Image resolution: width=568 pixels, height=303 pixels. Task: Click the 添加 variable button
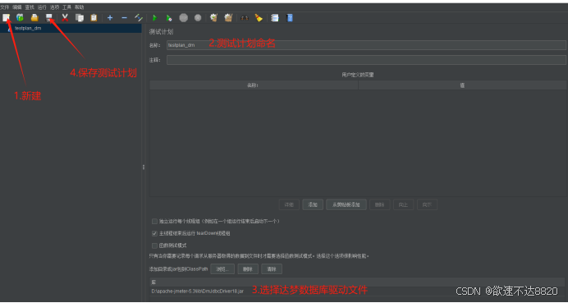coord(313,204)
